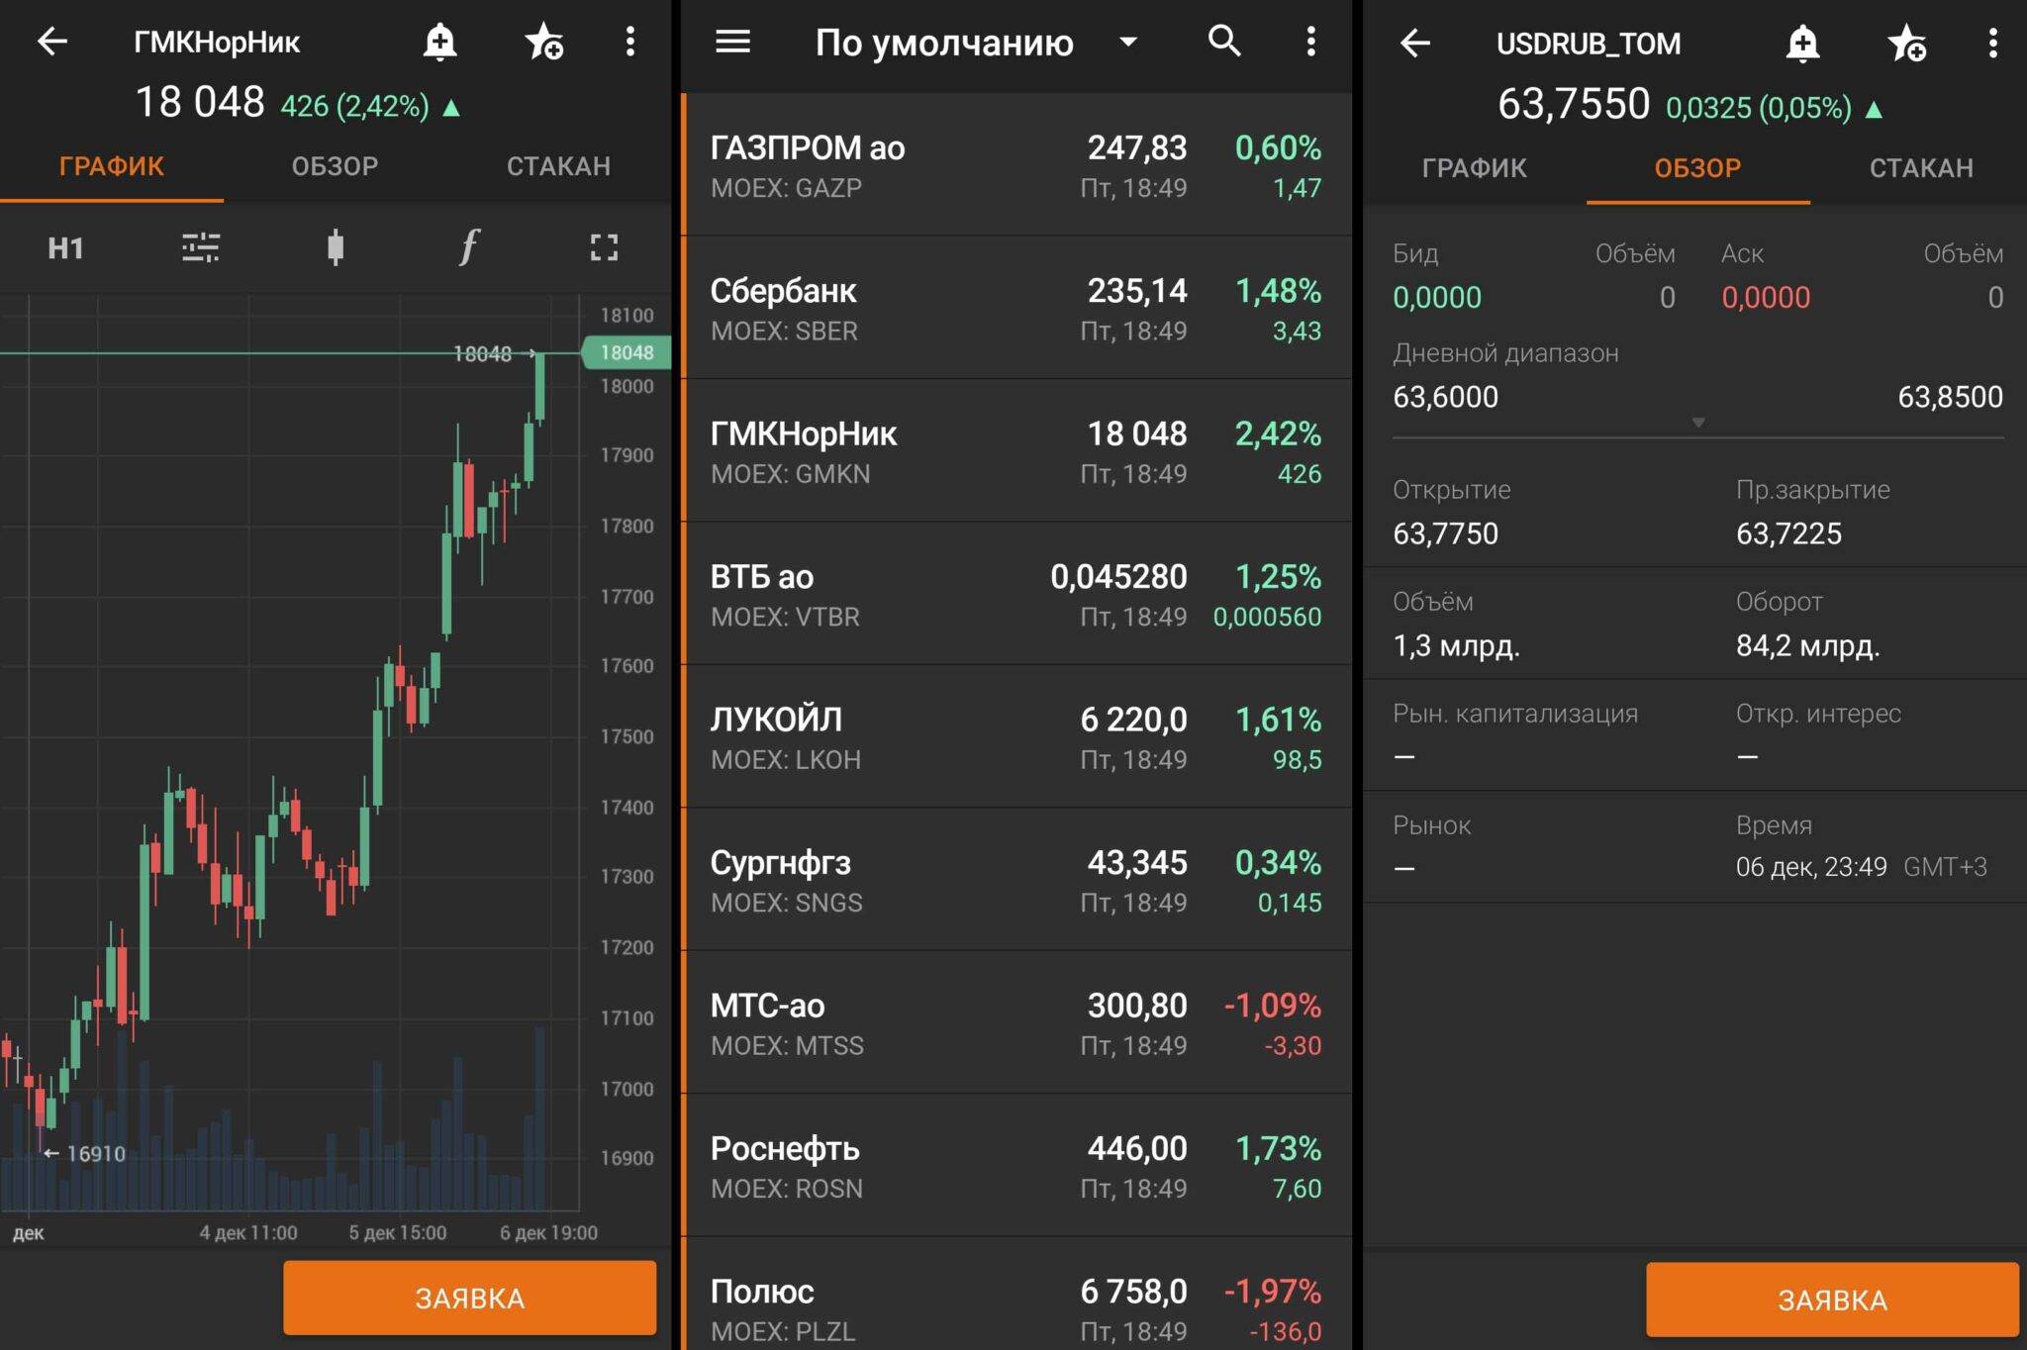Open chart settings sliders icon
Screen dimensions: 2027x1350
[201, 247]
